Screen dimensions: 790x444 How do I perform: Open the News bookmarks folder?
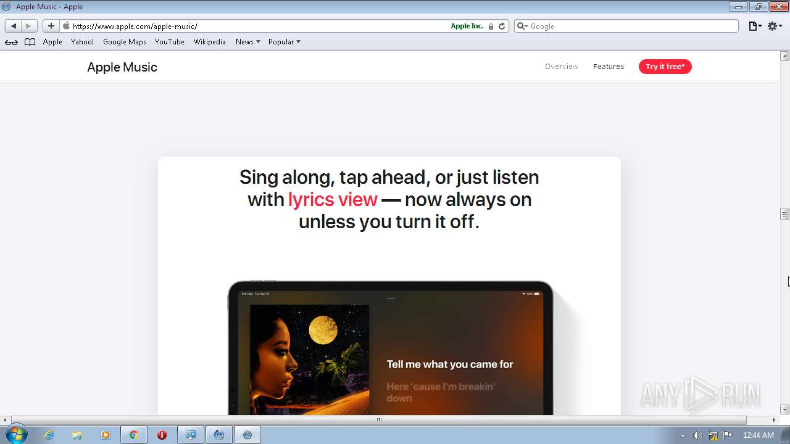[247, 42]
